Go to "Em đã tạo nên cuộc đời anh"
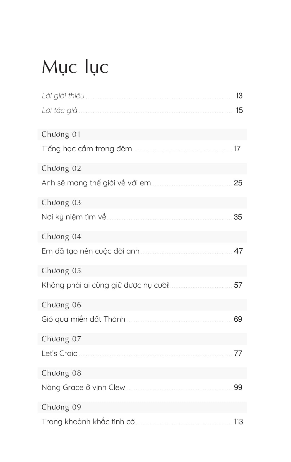The height and width of the screenshot is (462, 291). click(90, 251)
